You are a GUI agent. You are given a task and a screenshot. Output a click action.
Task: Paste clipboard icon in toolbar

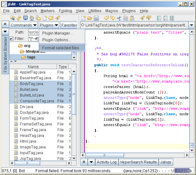(132, 18)
